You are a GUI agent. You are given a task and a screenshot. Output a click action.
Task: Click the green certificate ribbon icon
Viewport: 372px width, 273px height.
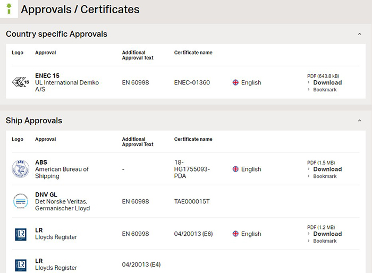pos(9,9)
